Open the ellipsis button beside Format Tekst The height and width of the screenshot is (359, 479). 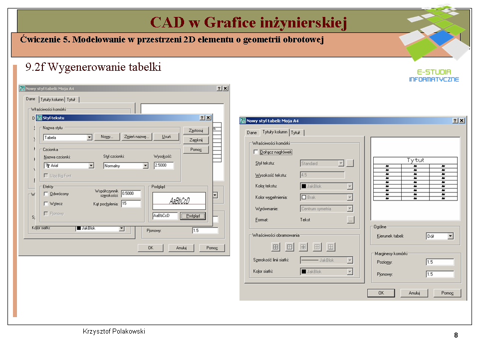(350, 219)
